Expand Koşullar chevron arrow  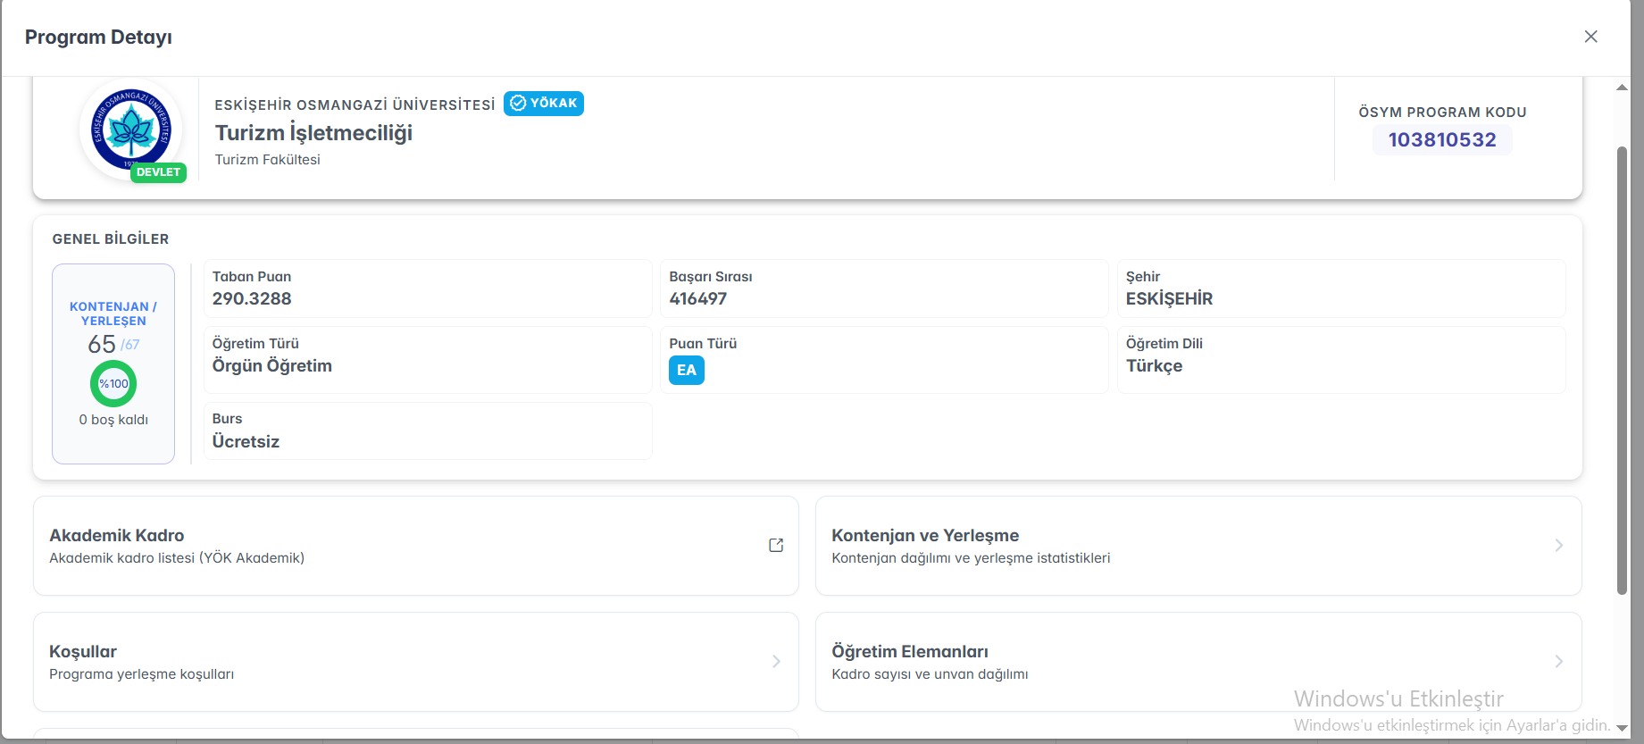coord(776,661)
